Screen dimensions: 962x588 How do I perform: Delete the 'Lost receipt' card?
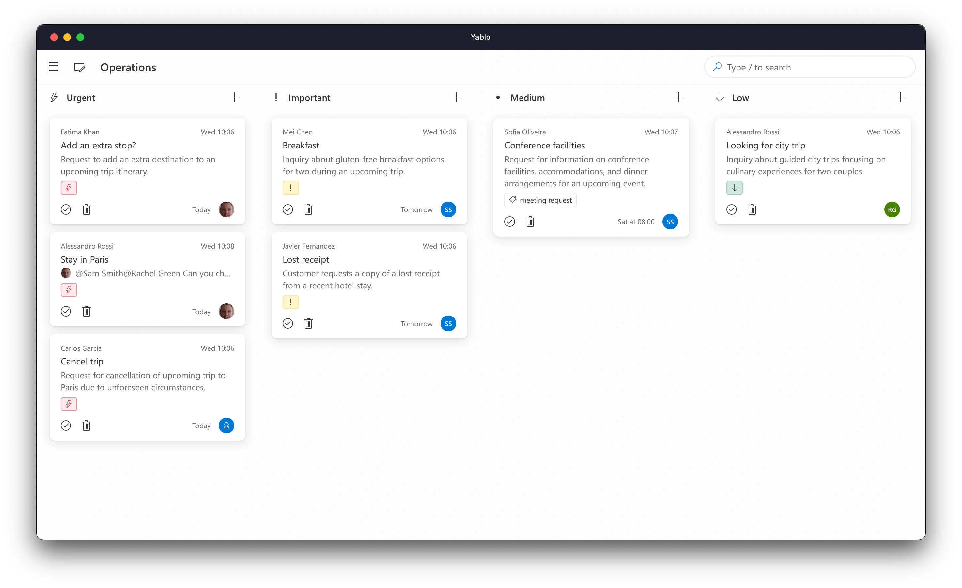308,324
